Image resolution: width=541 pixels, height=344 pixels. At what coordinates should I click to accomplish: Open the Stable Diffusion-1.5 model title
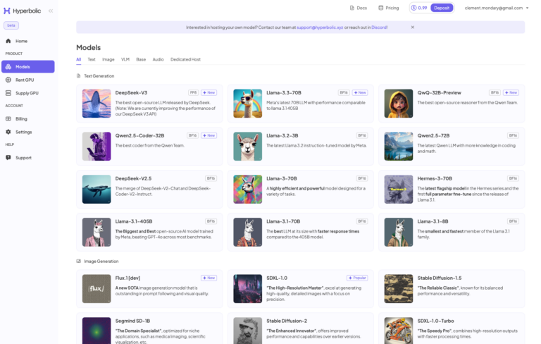pyautogui.click(x=440, y=278)
